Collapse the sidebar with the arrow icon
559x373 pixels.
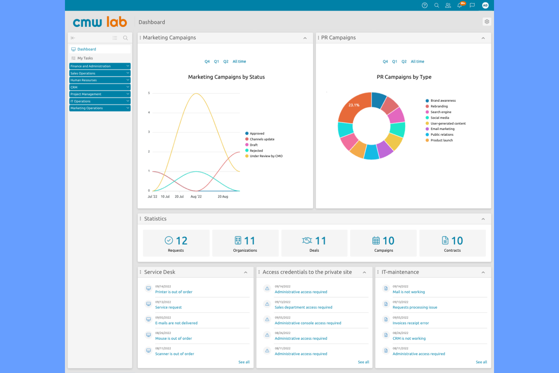73,38
